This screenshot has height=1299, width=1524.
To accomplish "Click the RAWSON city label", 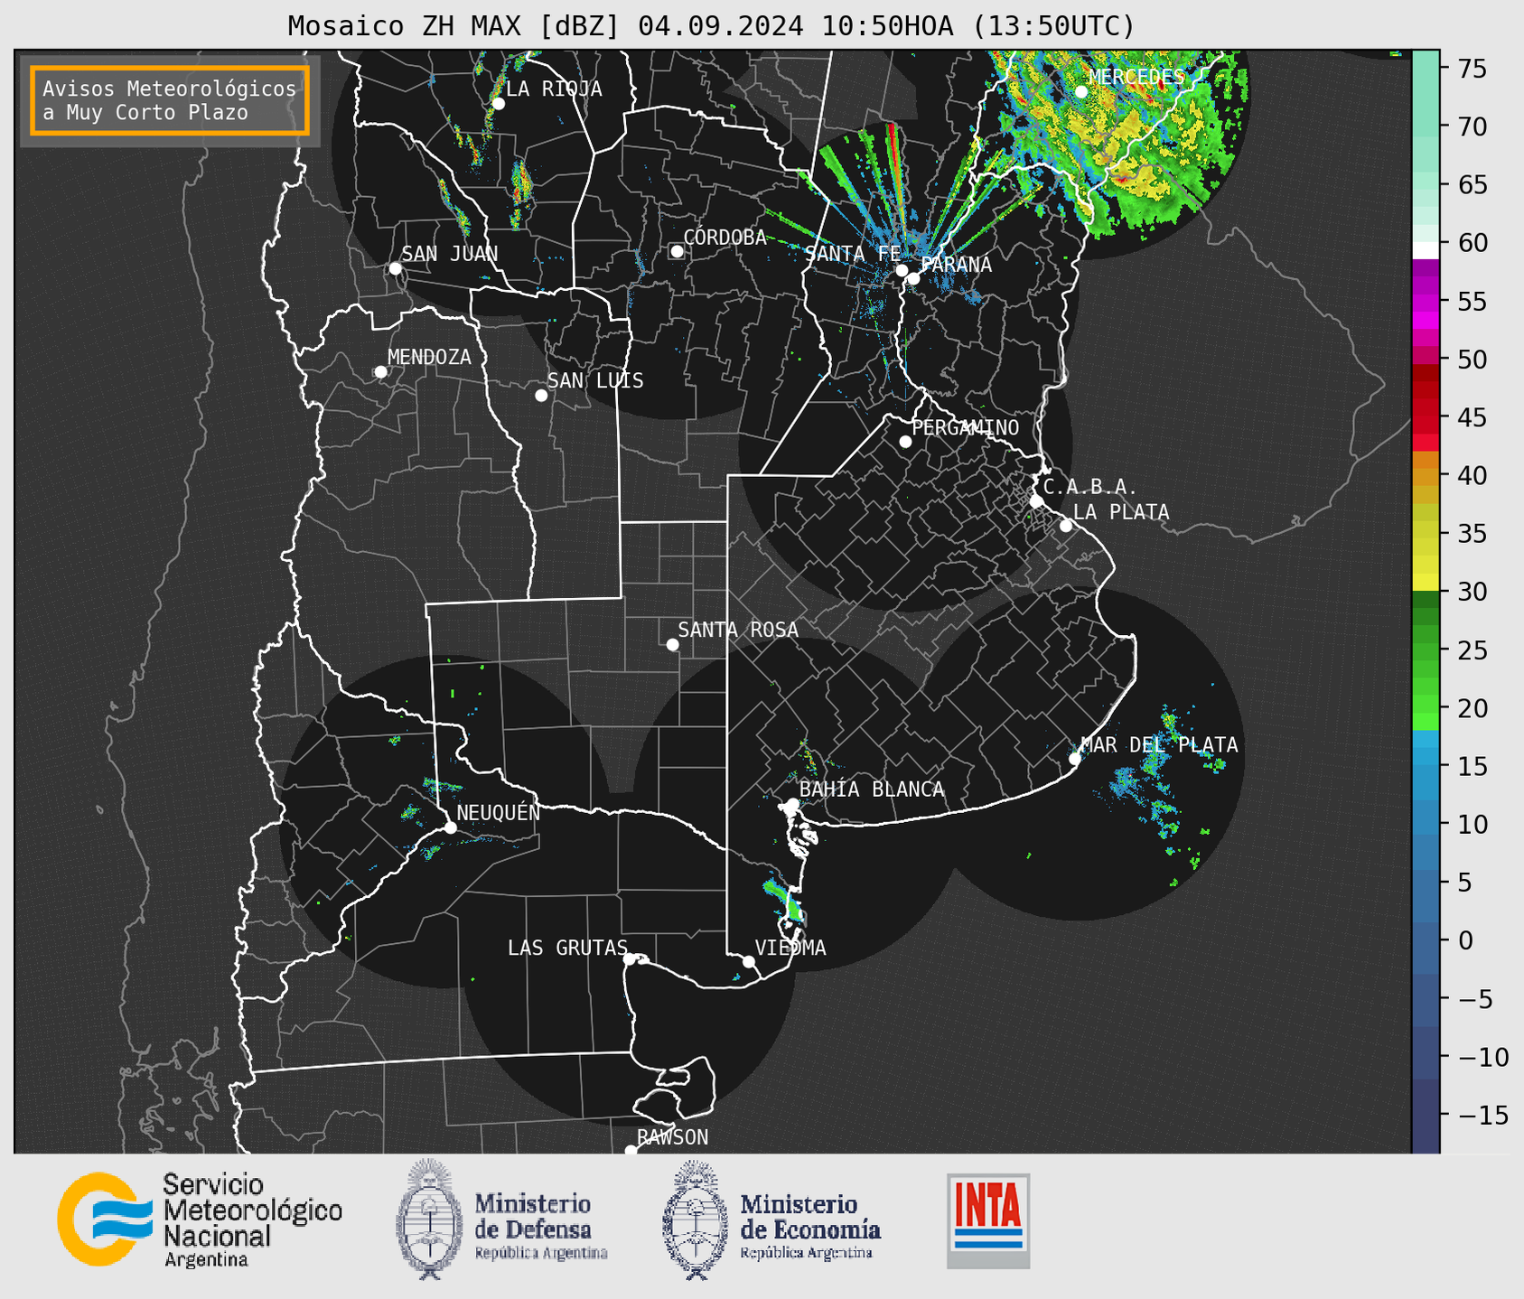I will [673, 1137].
